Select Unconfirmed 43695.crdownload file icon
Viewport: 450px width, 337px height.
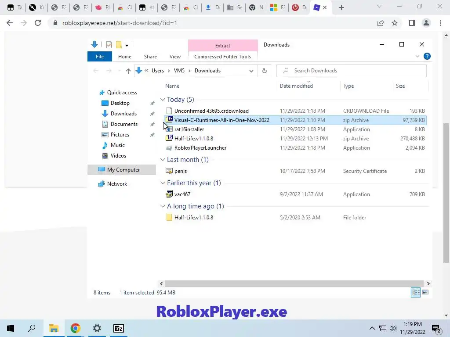point(169,111)
